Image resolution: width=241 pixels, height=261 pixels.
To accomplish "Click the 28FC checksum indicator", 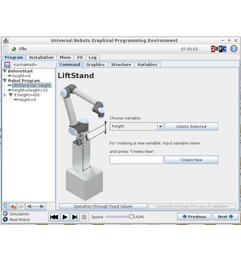I will pyautogui.click(x=219, y=49).
